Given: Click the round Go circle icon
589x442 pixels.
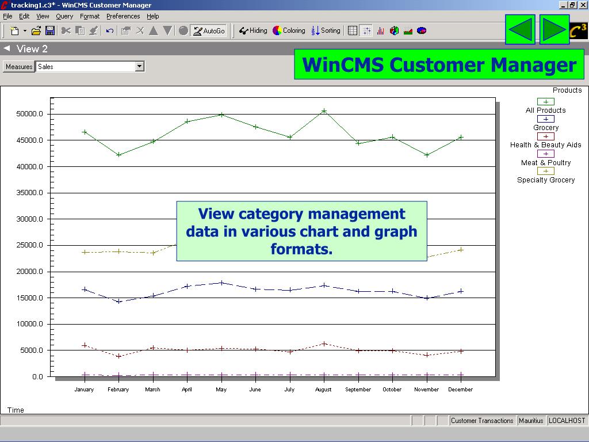Looking at the screenshot, I should pyautogui.click(x=183, y=31).
